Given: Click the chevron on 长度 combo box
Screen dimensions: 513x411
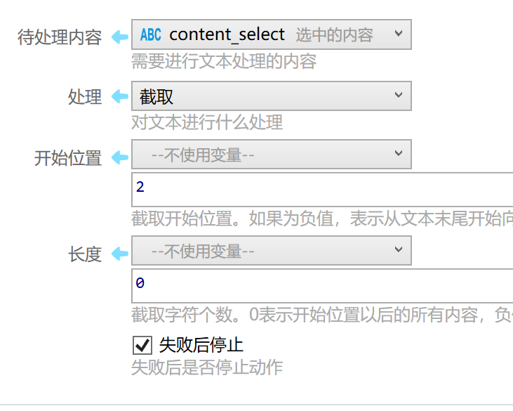Looking at the screenshot, I should pyautogui.click(x=398, y=249).
